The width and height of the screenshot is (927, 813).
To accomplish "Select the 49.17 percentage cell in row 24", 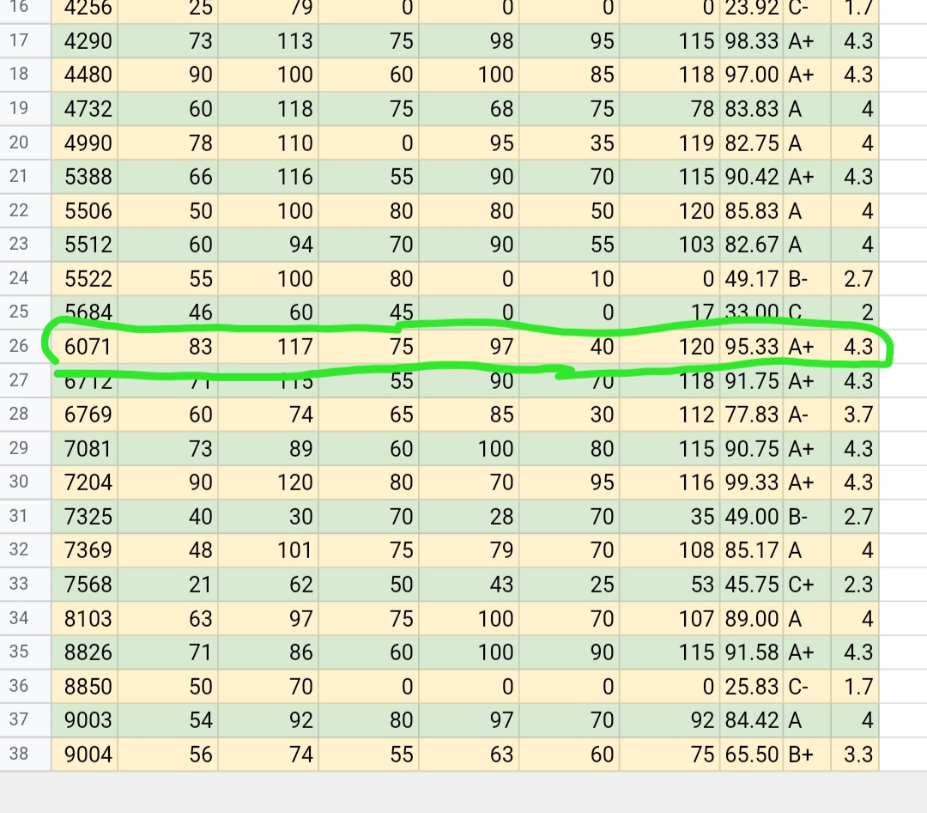I will pyautogui.click(x=752, y=279).
